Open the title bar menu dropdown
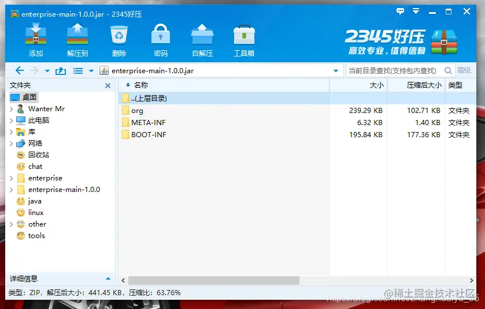Screen dimensions: 485x309 coord(416,12)
